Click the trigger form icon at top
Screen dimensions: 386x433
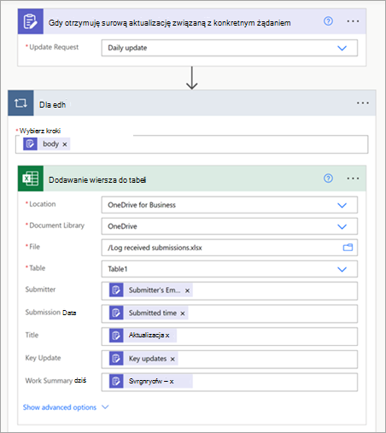click(x=31, y=21)
